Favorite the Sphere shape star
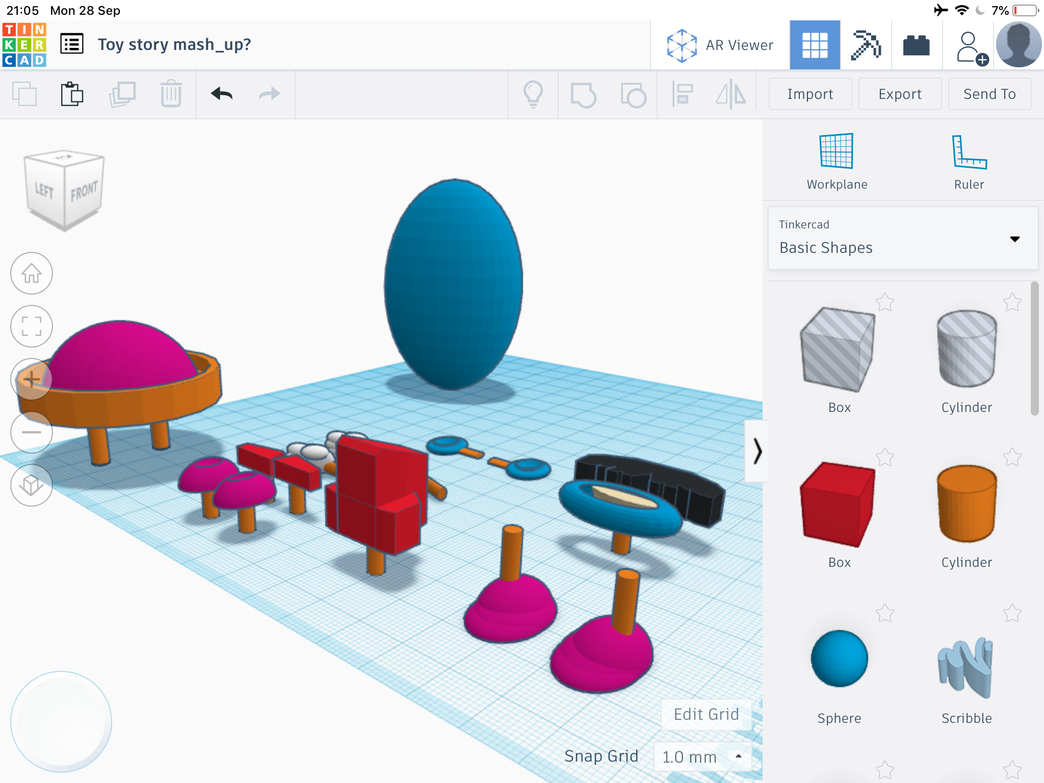Screen dimensions: 1044x783 coord(885,613)
